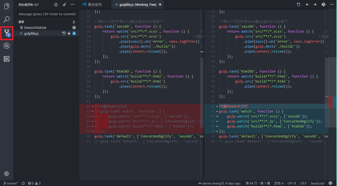The height and width of the screenshot is (186, 337).
Task: Select the Source Control icon with badge 2
Action: click(x=7, y=33)
